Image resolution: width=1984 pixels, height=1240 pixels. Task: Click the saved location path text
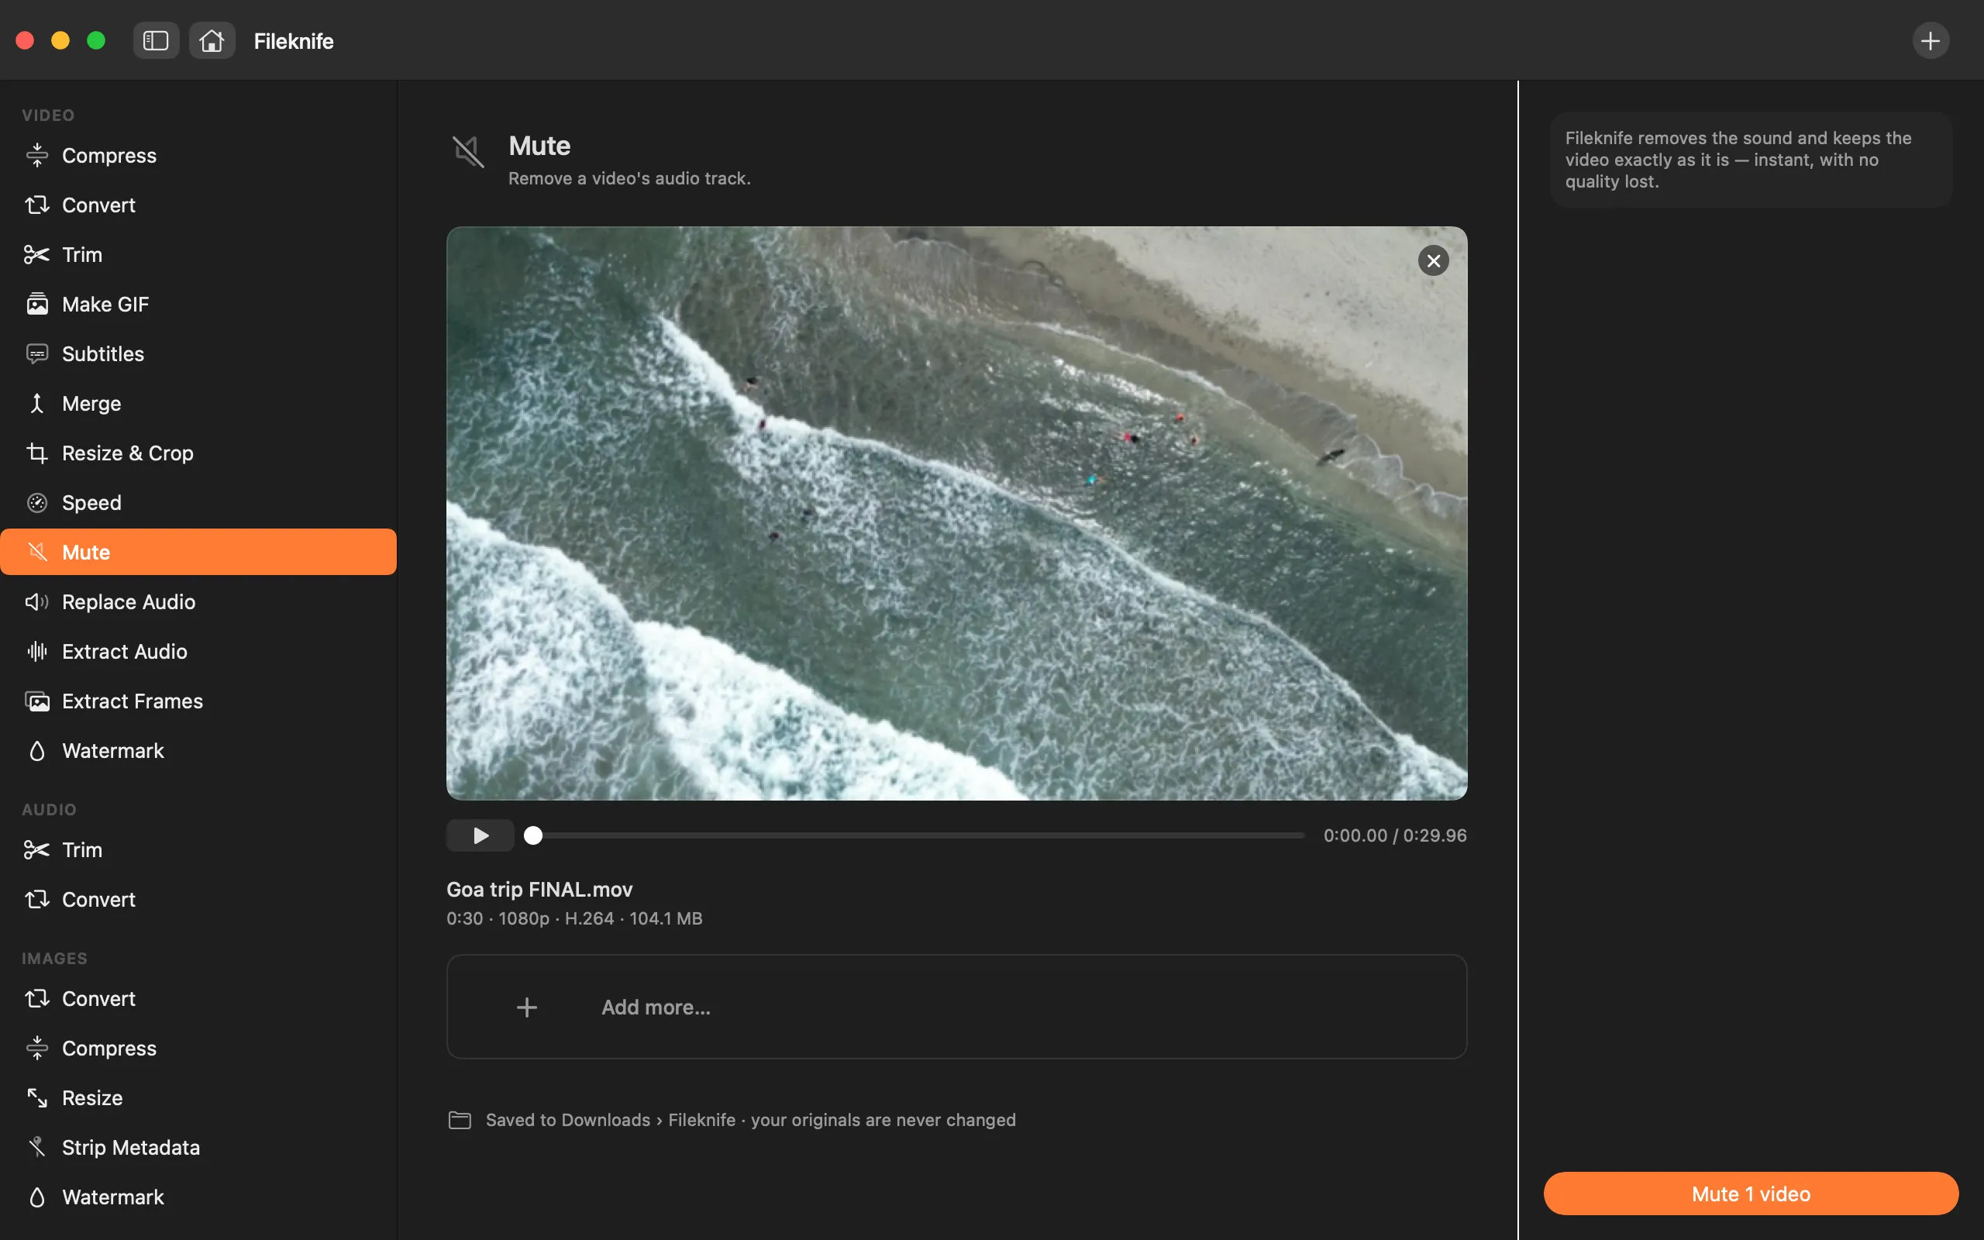click(x=750, y=1121)
